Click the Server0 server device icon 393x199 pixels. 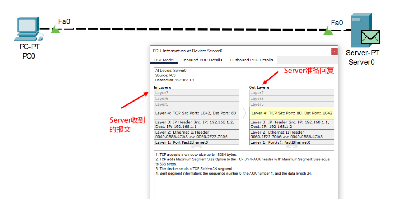[361, 30]
